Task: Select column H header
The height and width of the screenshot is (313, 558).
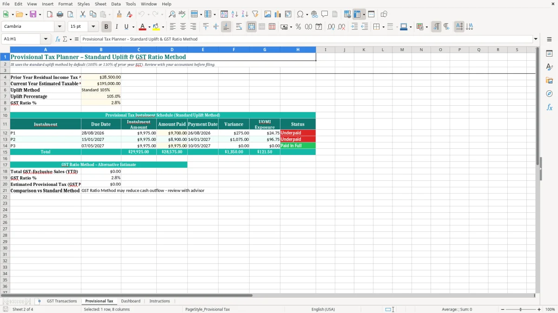Action: [x=298, y=50]
